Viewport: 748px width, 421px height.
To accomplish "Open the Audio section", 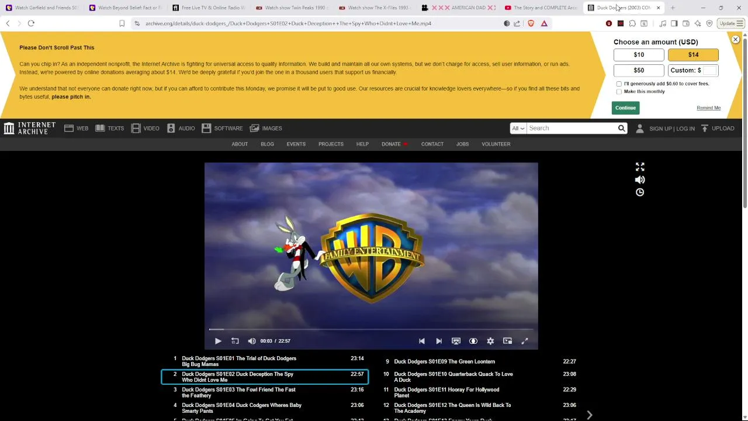I will 181,128.
